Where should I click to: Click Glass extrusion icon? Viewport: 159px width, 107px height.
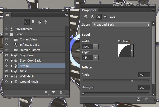click(x=16, y=71)
